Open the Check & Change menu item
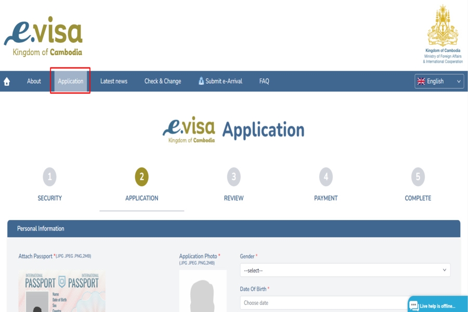 coord(163,81)
